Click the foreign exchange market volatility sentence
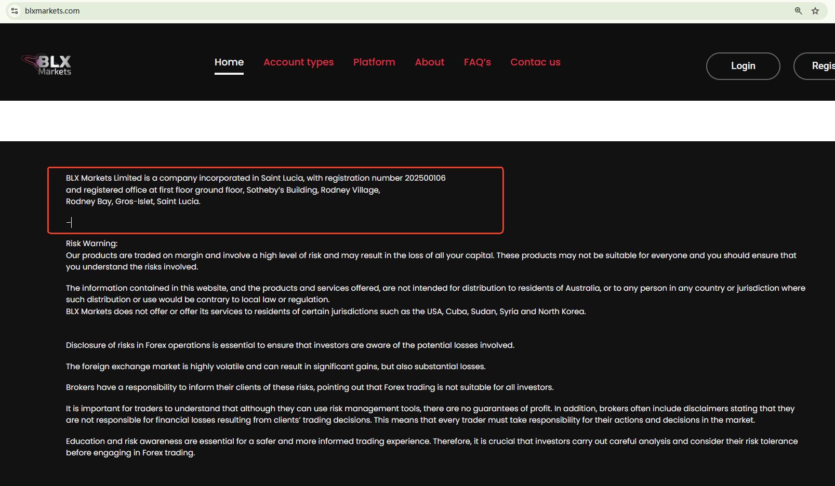 pos(275,367)
